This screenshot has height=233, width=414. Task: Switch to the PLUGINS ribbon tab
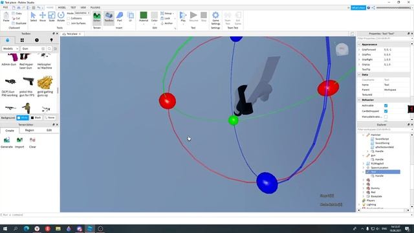tap(95, 7)
